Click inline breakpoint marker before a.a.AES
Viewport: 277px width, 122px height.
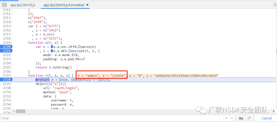tap(52, 51)
